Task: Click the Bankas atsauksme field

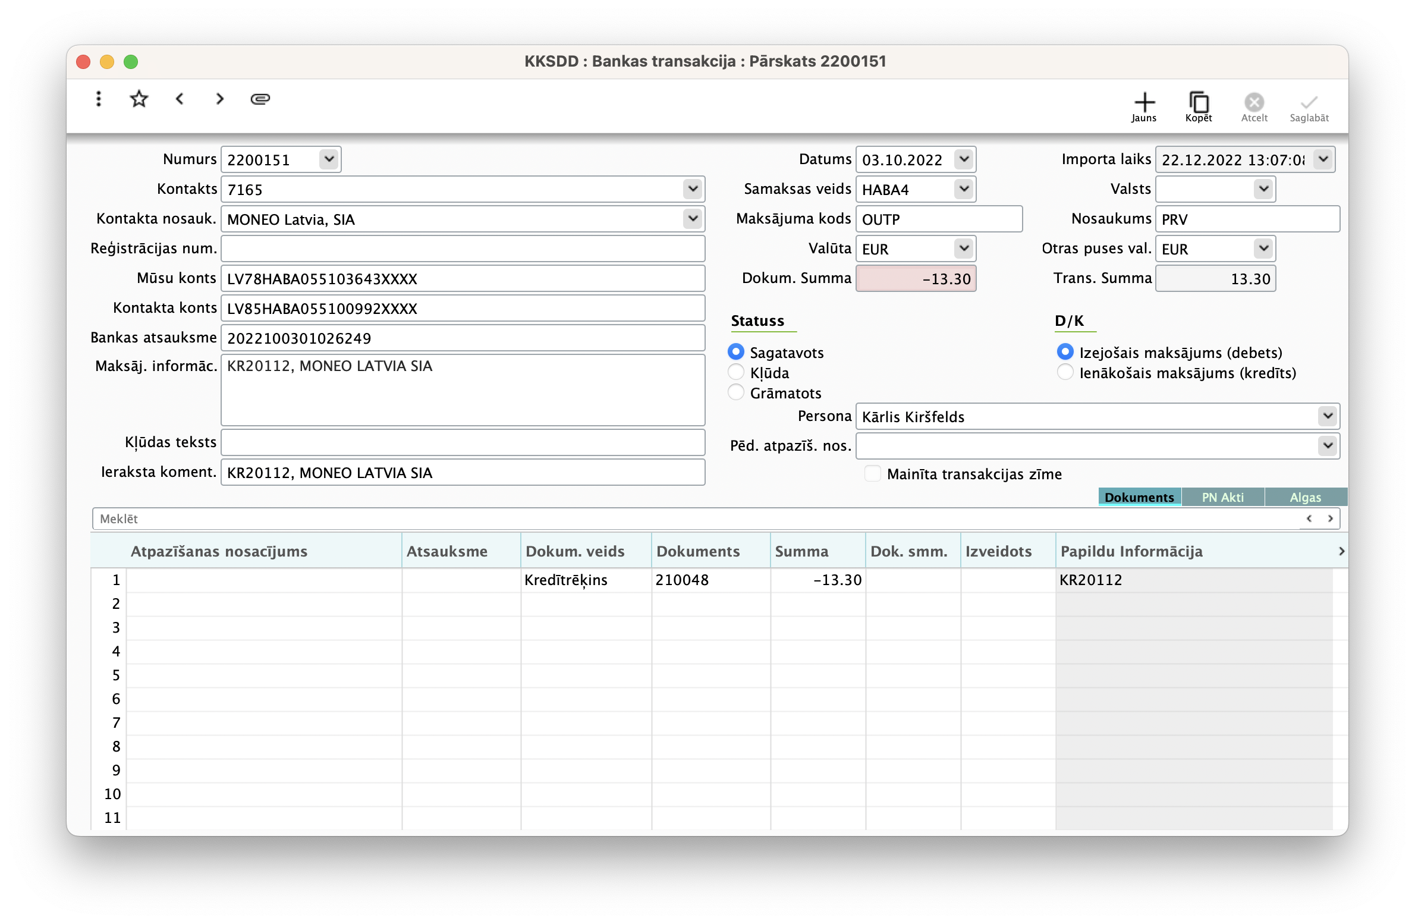Action: click(463, 338)
